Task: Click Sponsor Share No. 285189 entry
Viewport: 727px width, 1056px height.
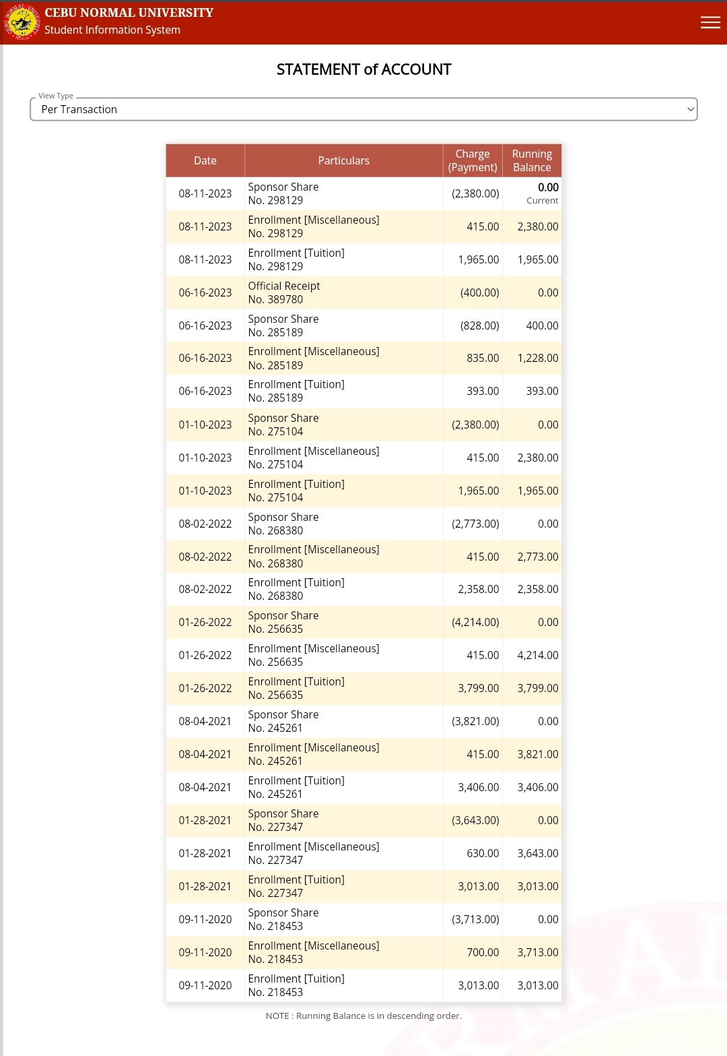Action: click(x=283, y=325)
